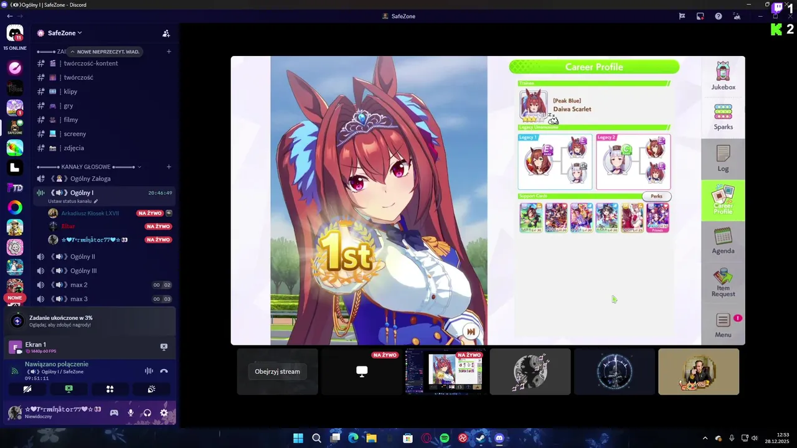Image resolution: width=797 pixels, height=448 pixels.
Task: Toggle camera on in voice panel
Action: point(27,389)
